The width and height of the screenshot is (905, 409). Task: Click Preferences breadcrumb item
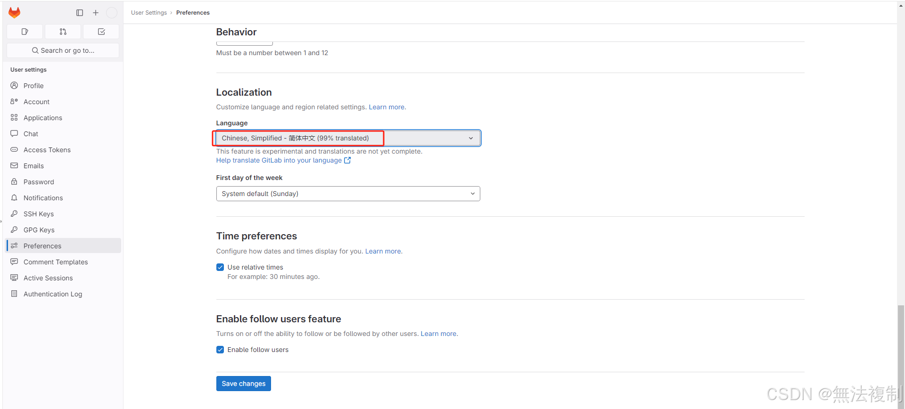point(193,13)
